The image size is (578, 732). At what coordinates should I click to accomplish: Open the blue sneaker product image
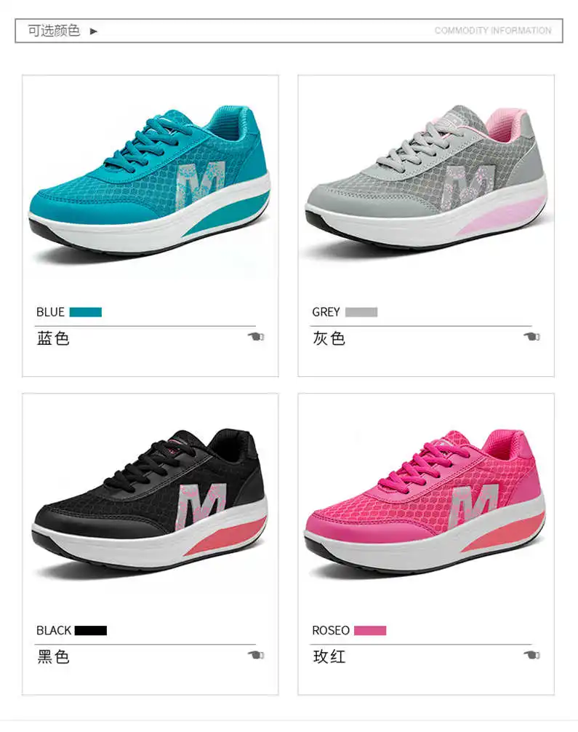[150, 184]
